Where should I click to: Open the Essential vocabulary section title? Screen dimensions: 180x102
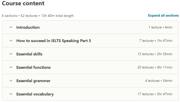click(35, 94)
